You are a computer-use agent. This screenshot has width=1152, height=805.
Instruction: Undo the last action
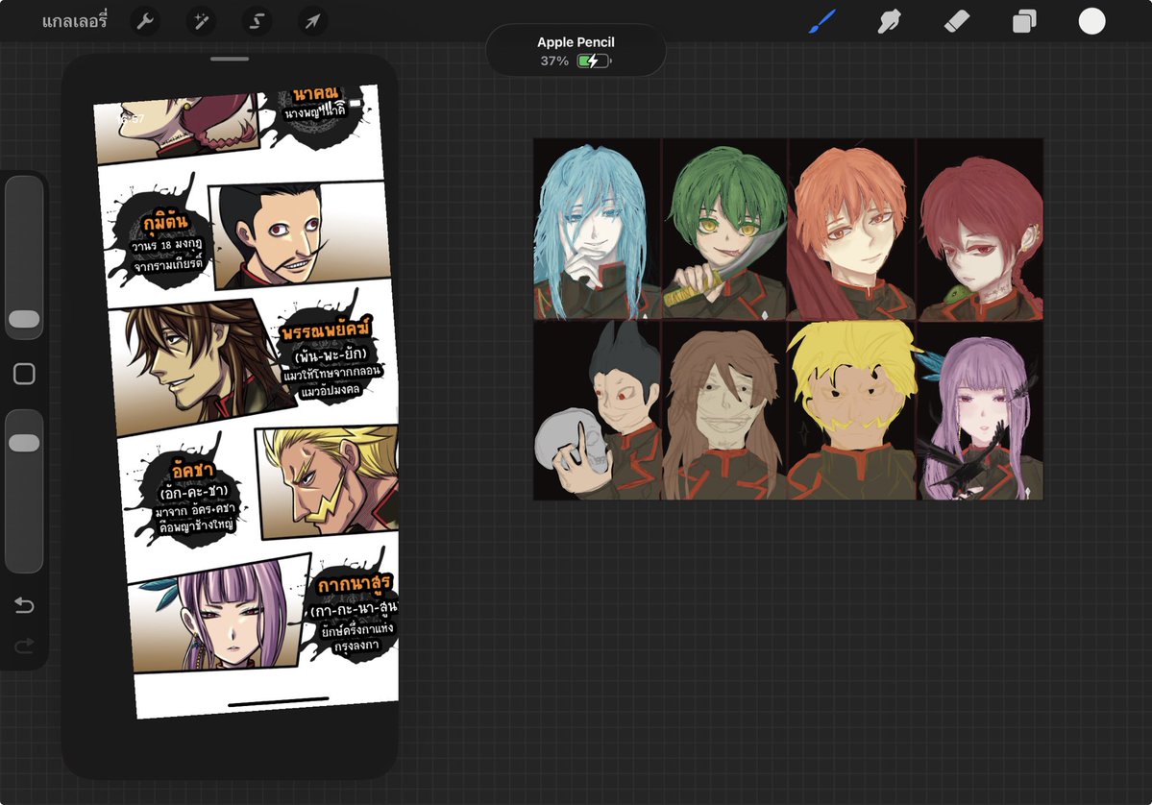[x=24, y=605]
